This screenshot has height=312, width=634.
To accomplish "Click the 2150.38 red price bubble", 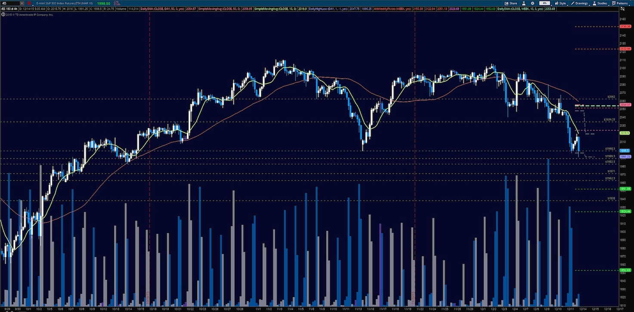I will [625, 26].
